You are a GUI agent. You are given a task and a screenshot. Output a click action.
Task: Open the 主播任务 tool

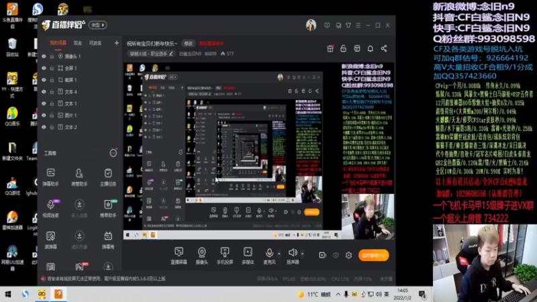coord(108,177)
